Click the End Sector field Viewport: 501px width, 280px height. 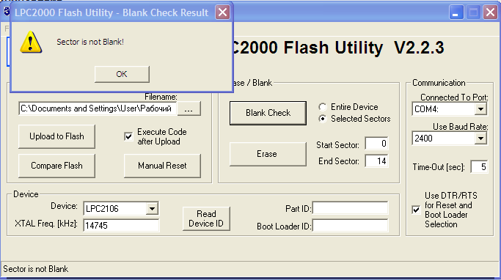(376, 161)
